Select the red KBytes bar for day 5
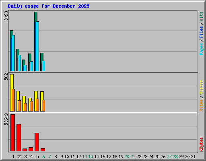This screenshot has height=161, width=206. click(x=37, y=142)
